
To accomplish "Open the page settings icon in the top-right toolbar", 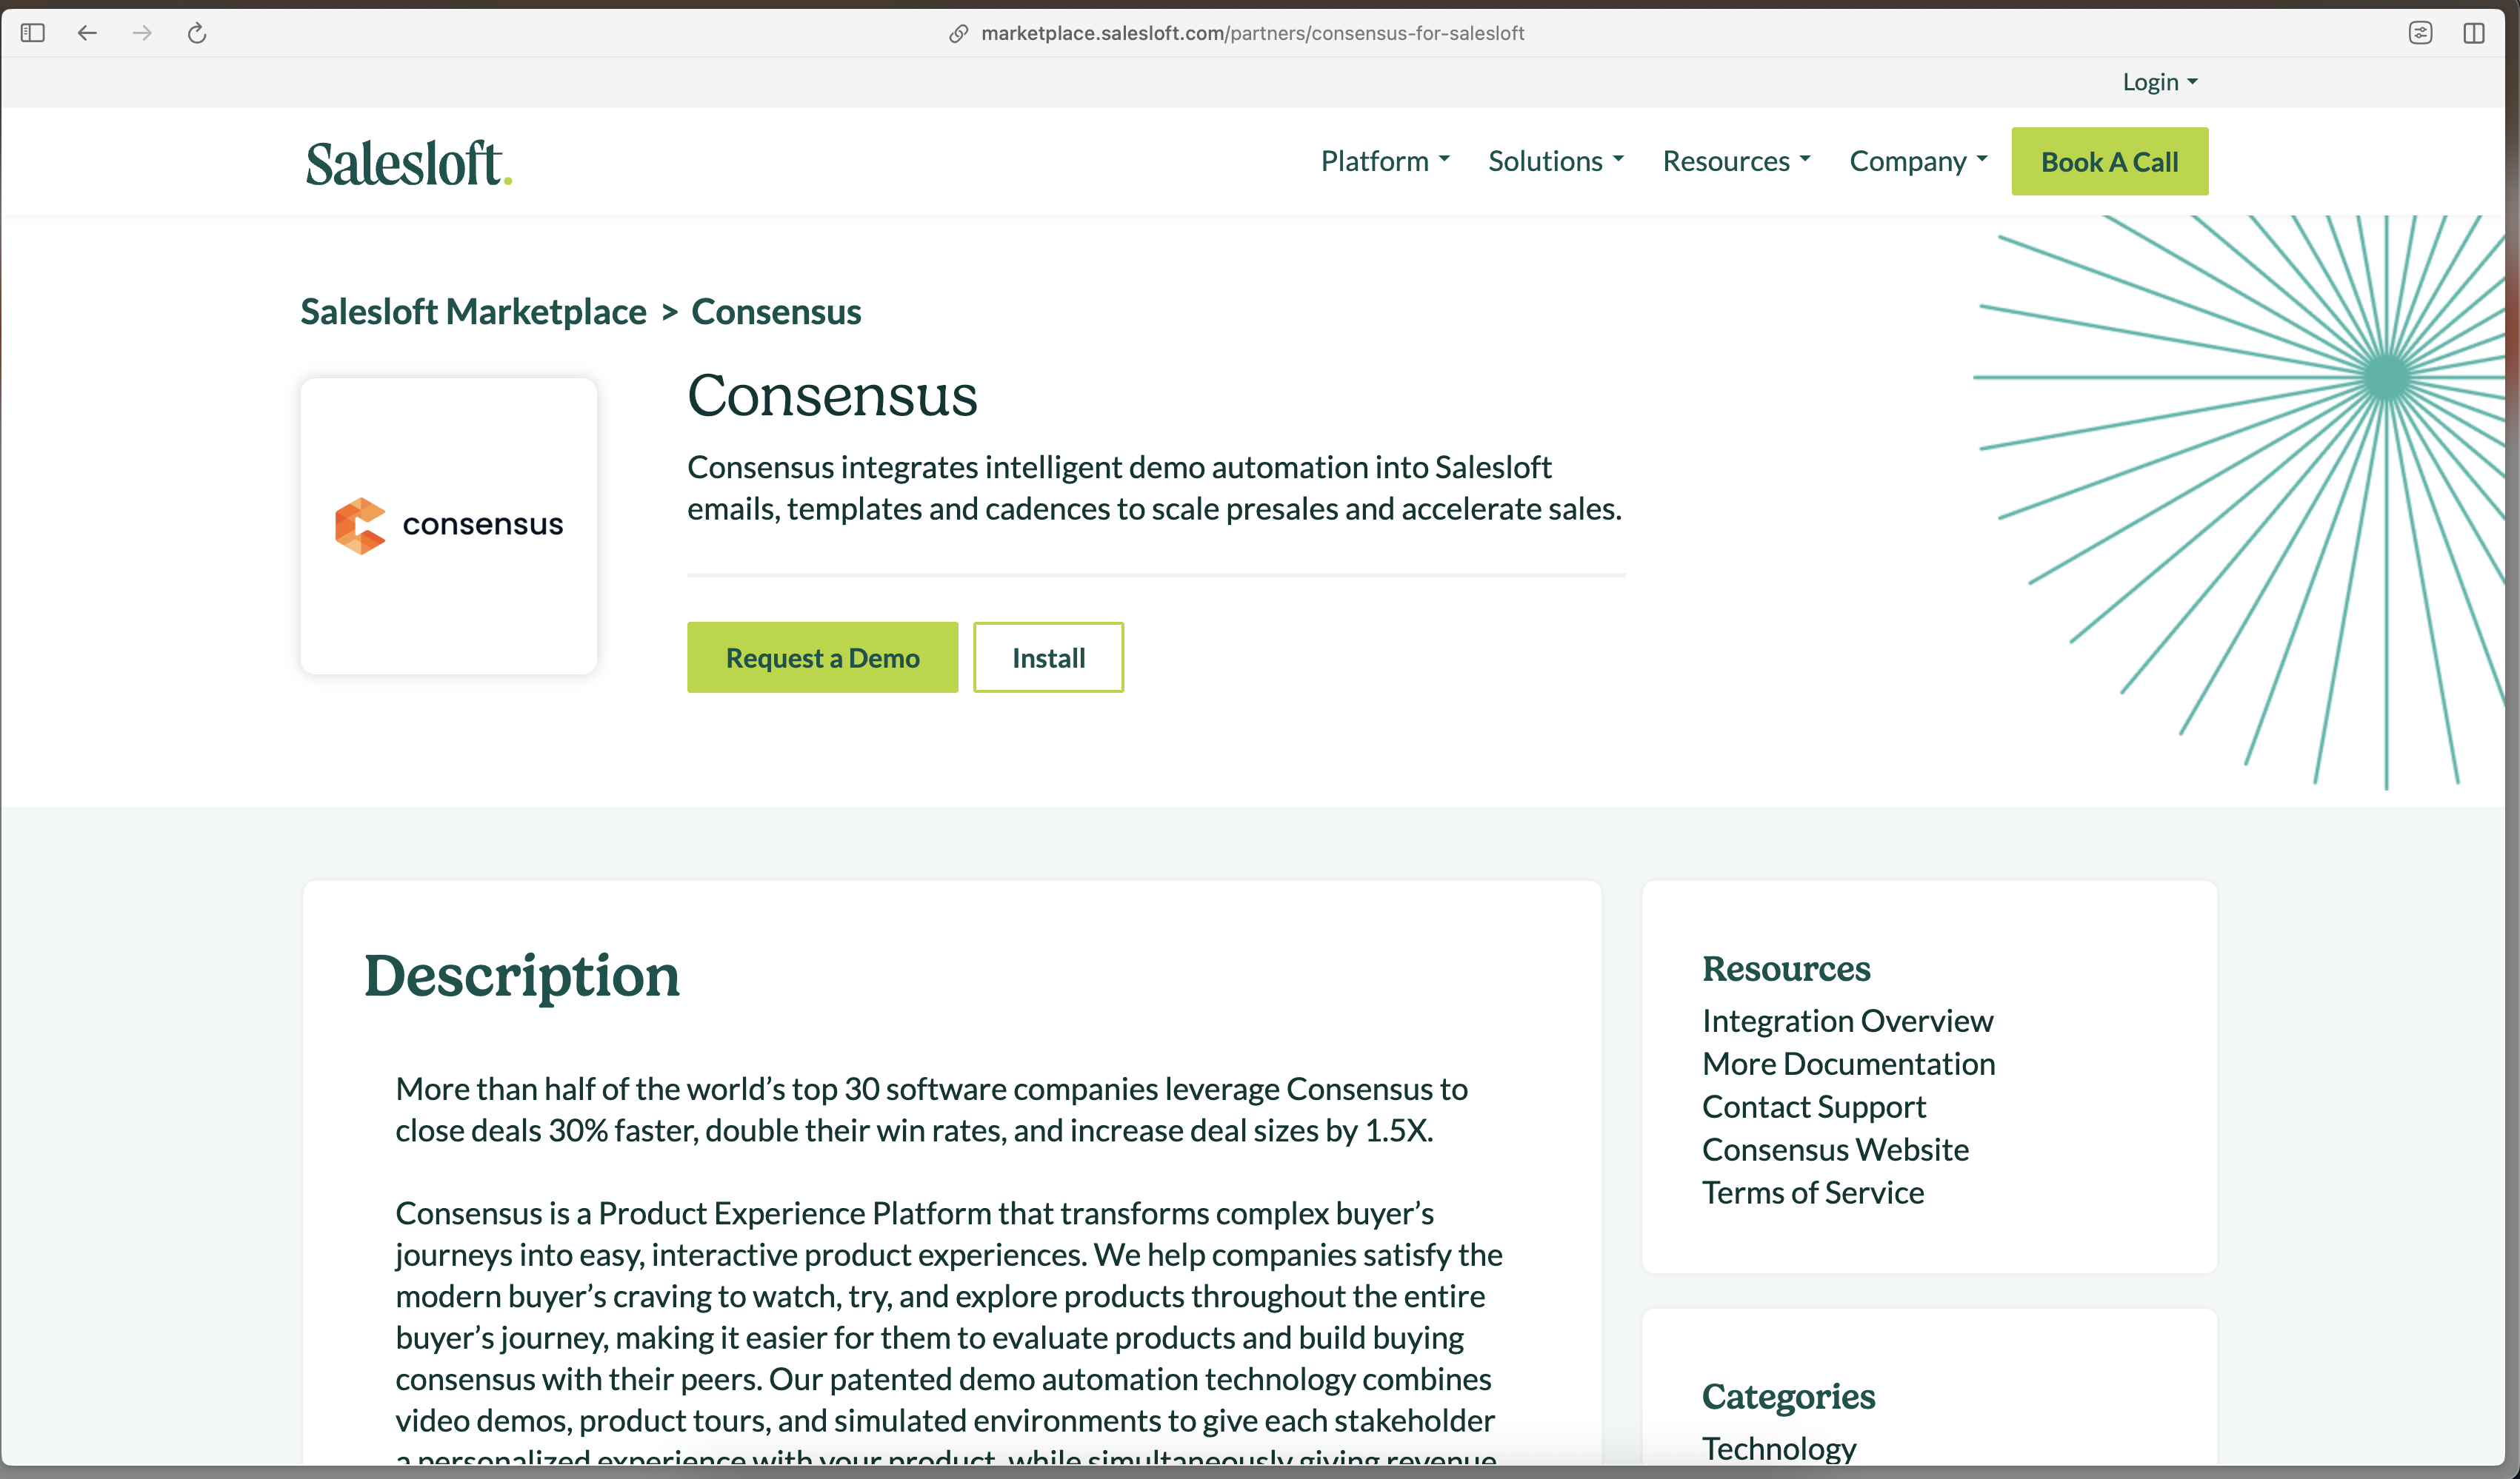I will (2420, 33).
